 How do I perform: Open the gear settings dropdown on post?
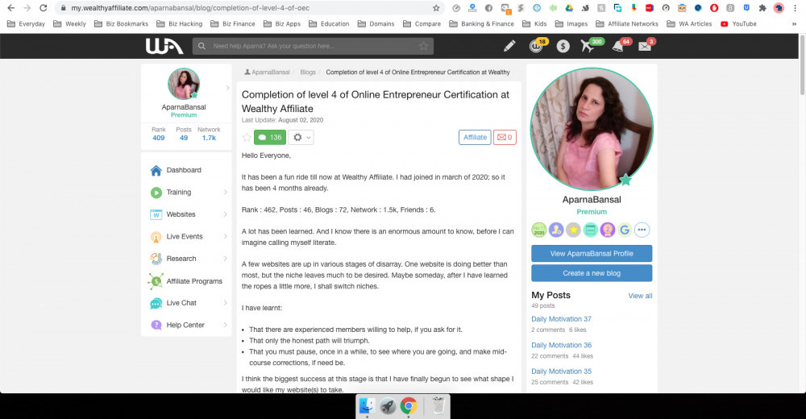pos(301,138)
